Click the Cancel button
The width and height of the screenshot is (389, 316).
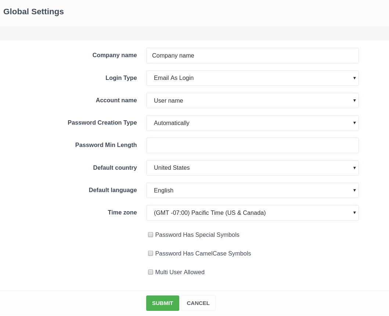point(198,303)
